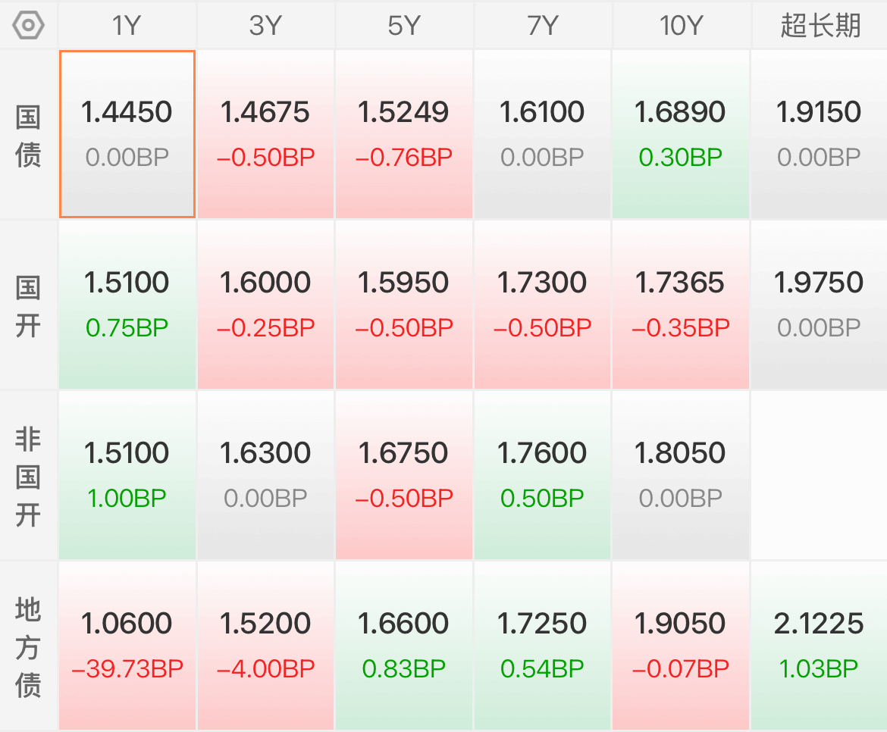The height and width of the screenshot is (732, 887).
Task: Open 国开 3Y cell showing 1.6000
Action: coord(265,305)
